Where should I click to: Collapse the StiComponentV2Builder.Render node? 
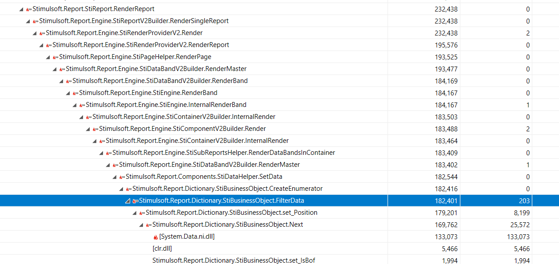coord(88,129)
